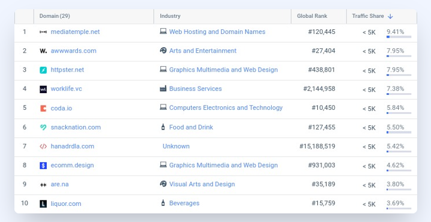Click global rank #35,189
This screenshot has height=222, width=431.
[323, 184]
